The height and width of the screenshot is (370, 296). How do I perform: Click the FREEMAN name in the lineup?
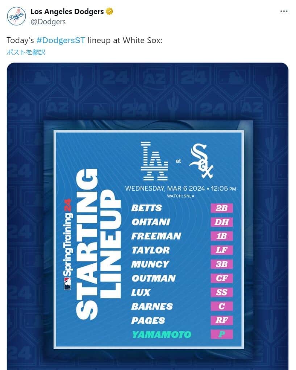156,236
